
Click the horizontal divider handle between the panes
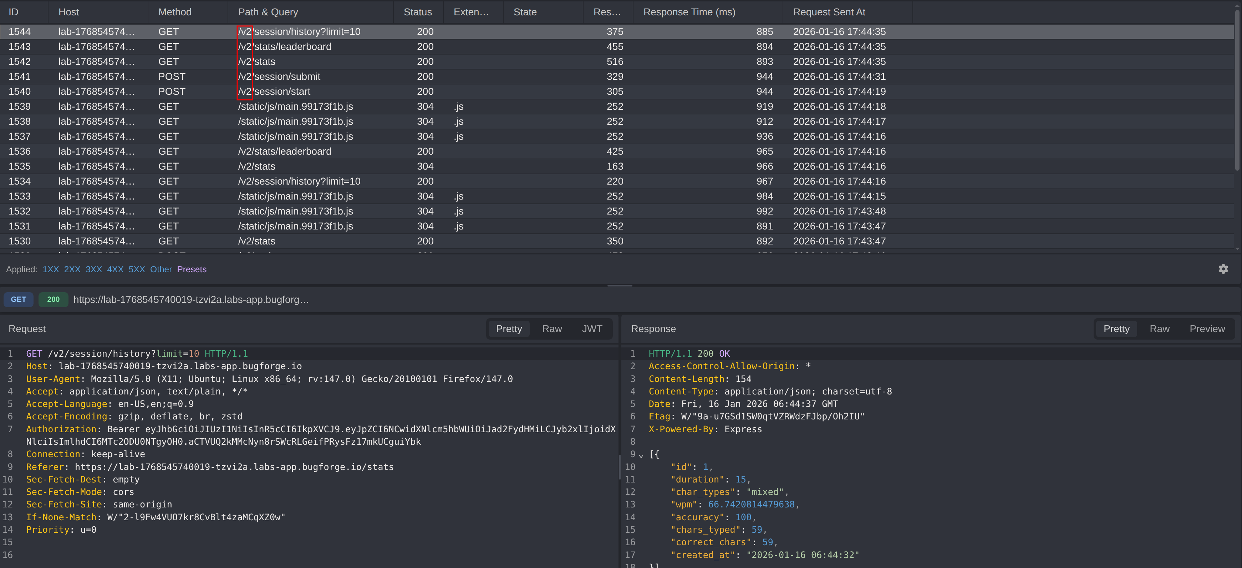point(620,286)
